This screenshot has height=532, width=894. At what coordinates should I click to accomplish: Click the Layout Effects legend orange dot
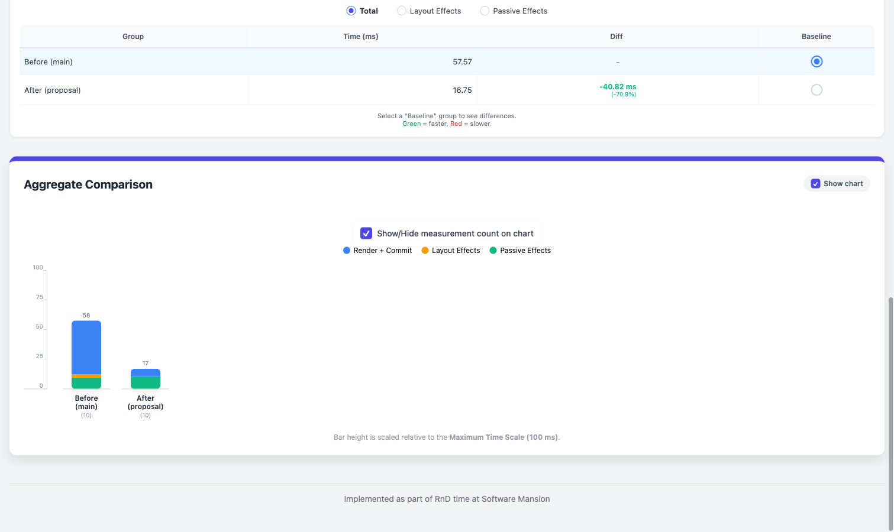[x=425, y=251]
